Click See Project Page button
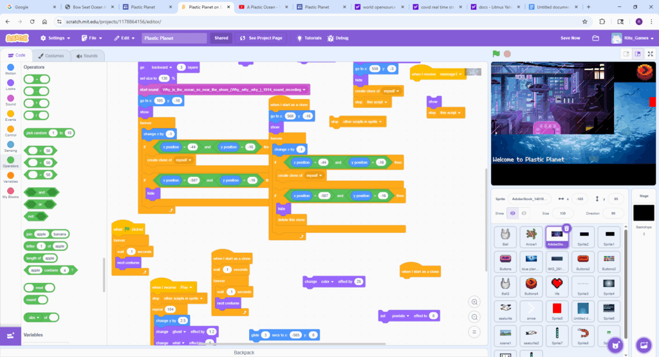Screen dimensions: 659x357 [x=261, y=38]
